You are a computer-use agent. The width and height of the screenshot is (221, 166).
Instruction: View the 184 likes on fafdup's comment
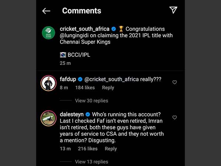pos(85,88)
